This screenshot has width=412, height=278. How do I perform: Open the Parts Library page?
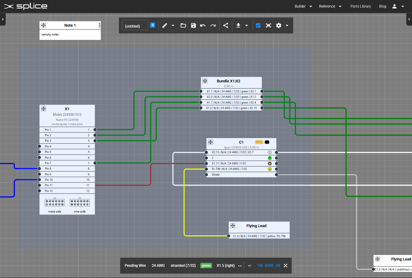click(360, 6)
